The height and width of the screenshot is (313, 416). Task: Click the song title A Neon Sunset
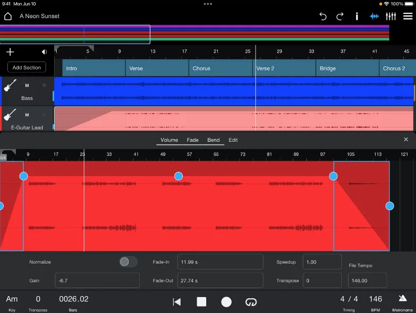pos(40,16)
